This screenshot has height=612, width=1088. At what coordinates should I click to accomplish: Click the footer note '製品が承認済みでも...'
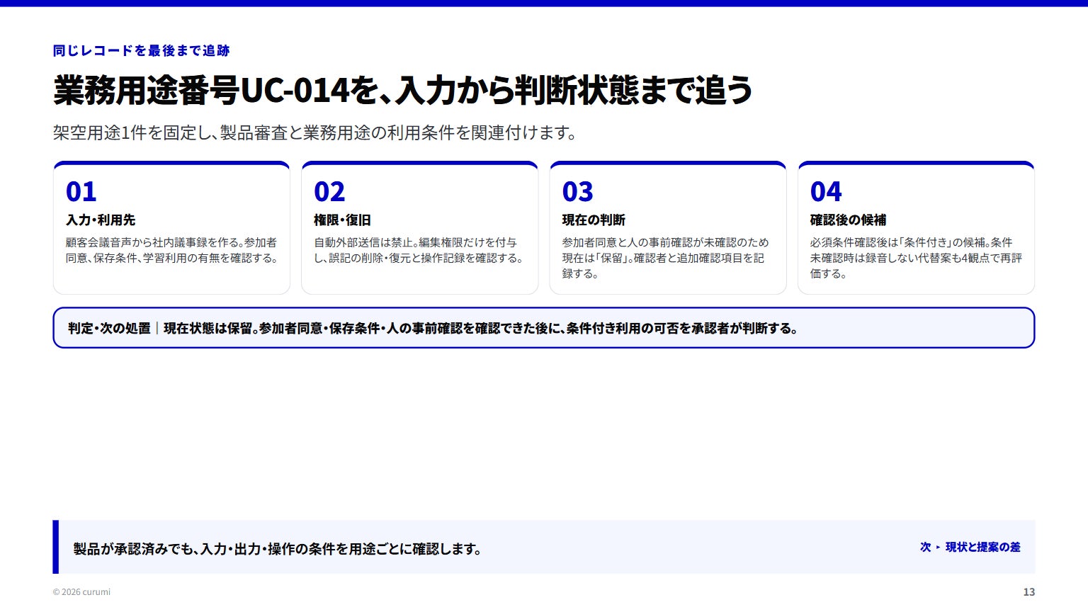pos(278,548)
